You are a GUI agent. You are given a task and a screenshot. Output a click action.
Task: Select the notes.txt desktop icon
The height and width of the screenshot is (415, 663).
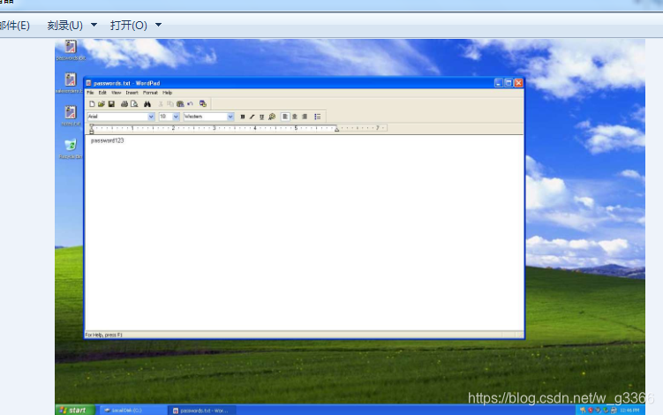tap(71, 116)
